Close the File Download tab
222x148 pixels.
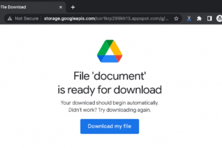(x=60, y=7)
